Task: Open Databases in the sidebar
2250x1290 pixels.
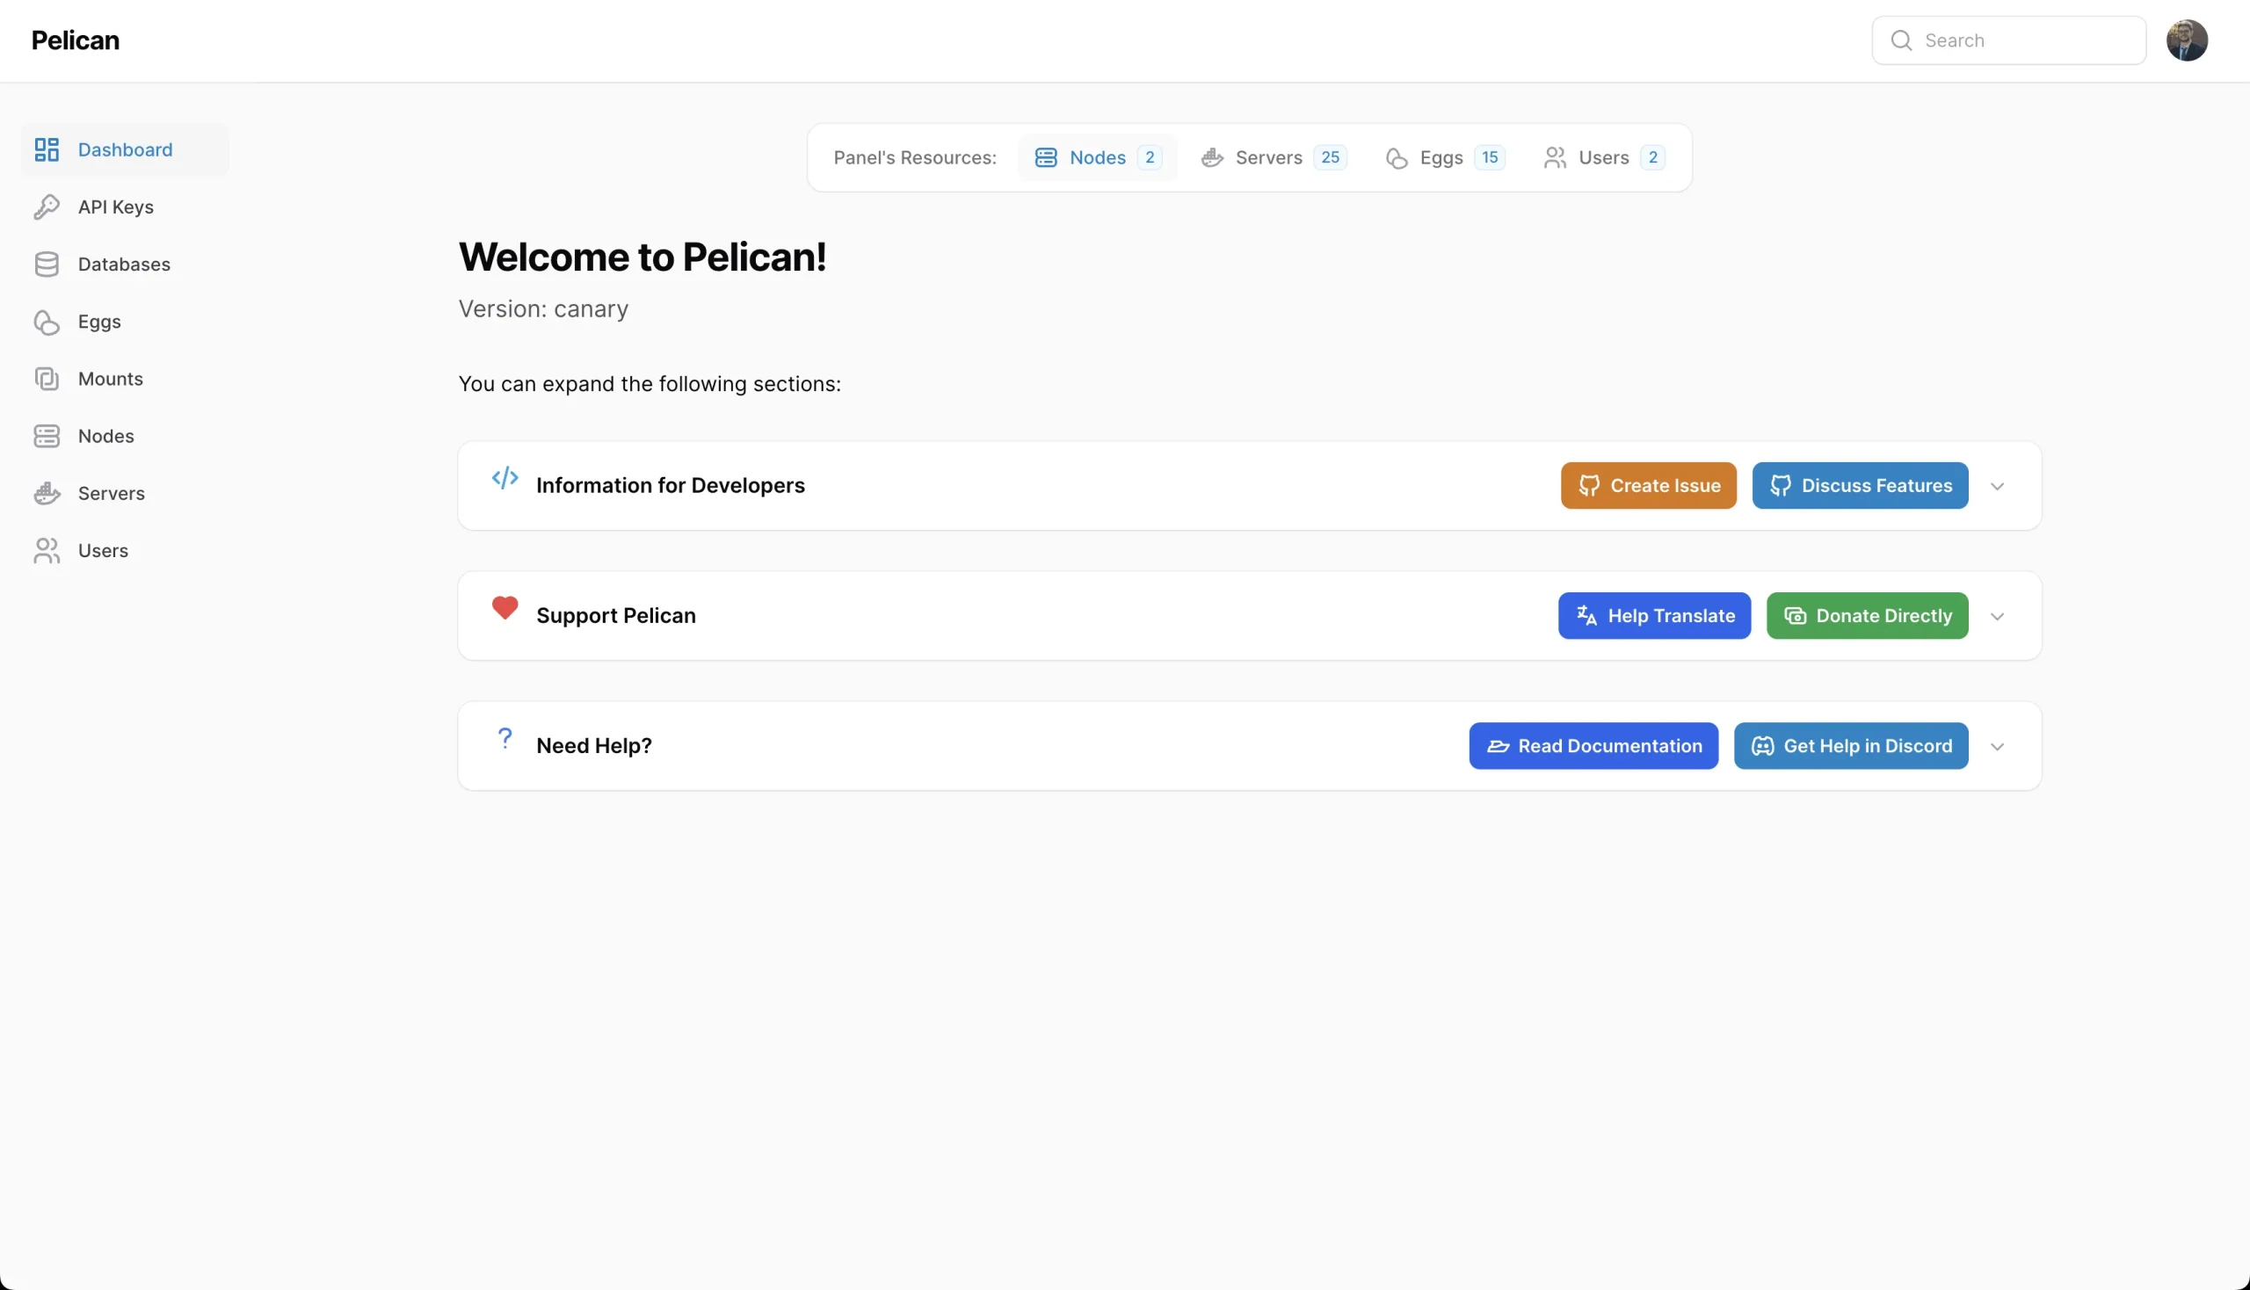Action: pyautogui.click(x=125, y=264)
